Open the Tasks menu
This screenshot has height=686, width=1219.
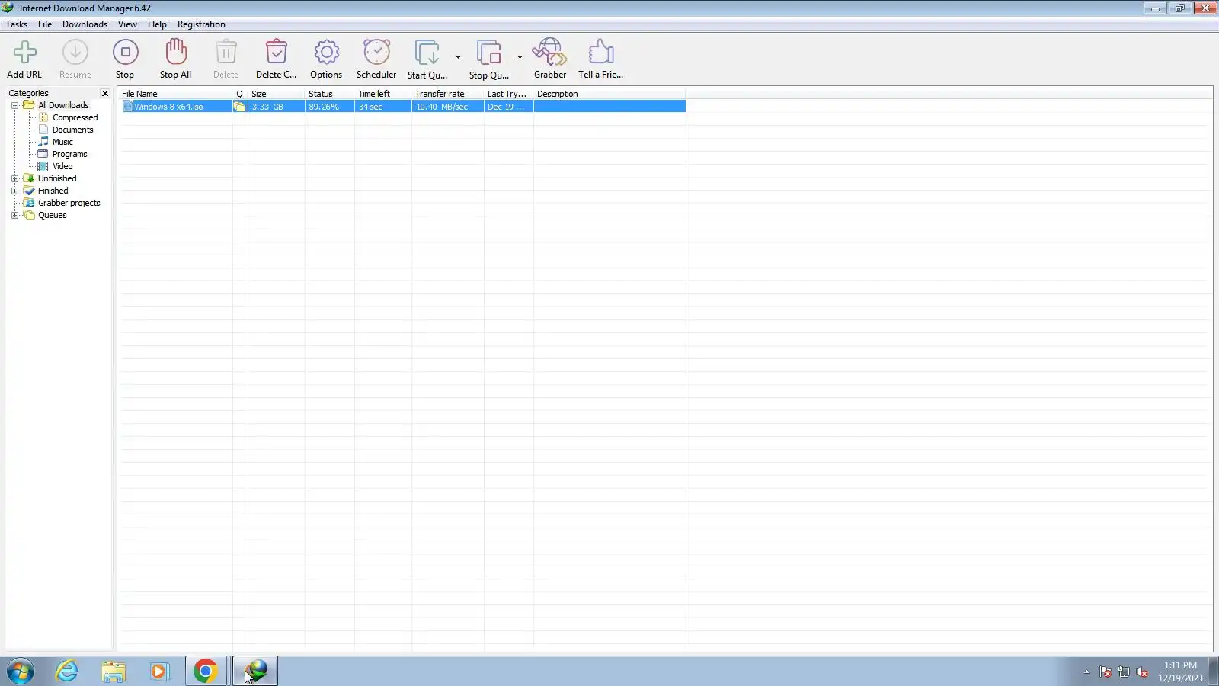(x=17, y=24)
